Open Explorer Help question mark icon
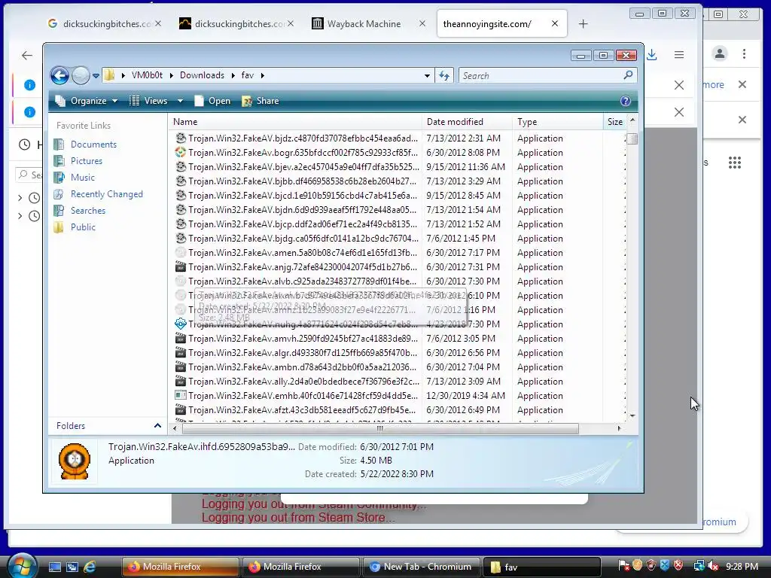771x578 pixels. (626, 101)
